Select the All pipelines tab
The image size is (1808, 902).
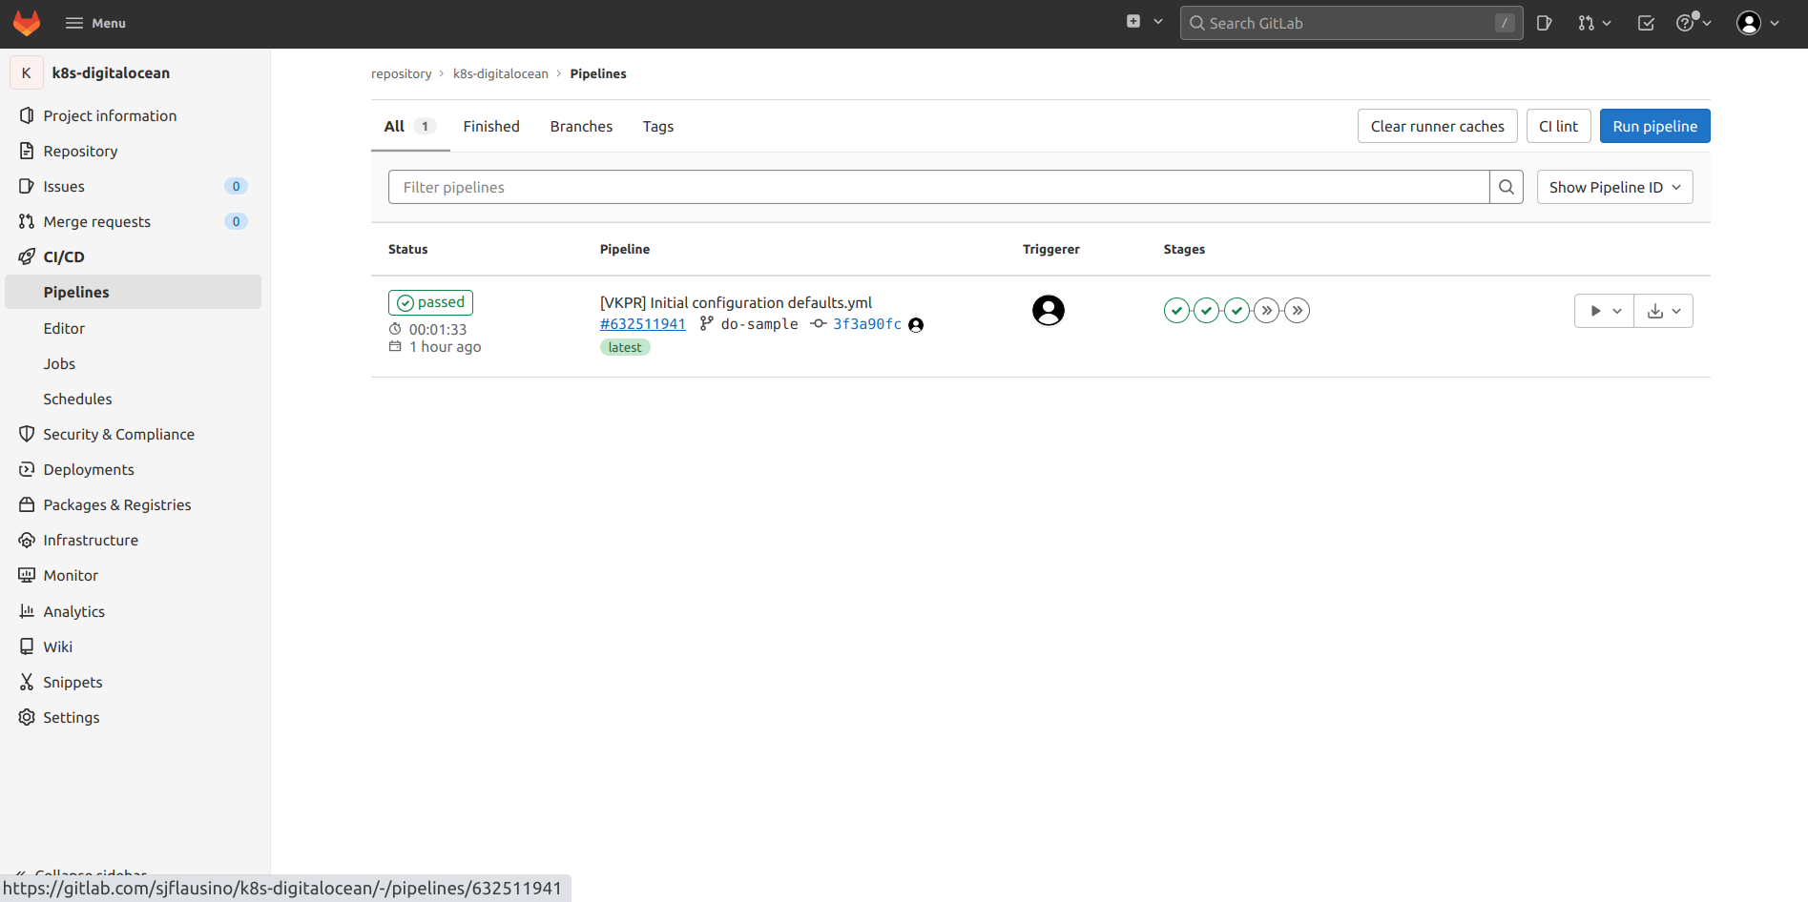[x=410, y=126]
